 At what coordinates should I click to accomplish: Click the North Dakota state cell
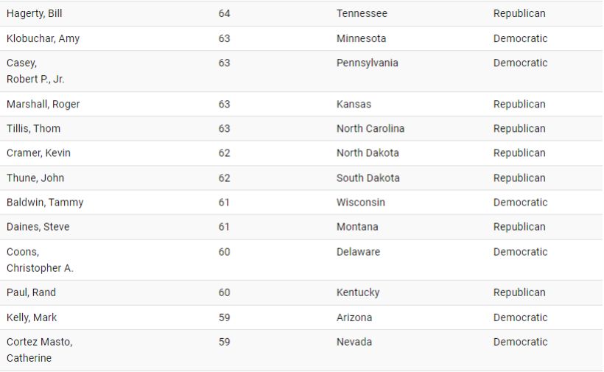pyautogui.click(x=368, y=153)
